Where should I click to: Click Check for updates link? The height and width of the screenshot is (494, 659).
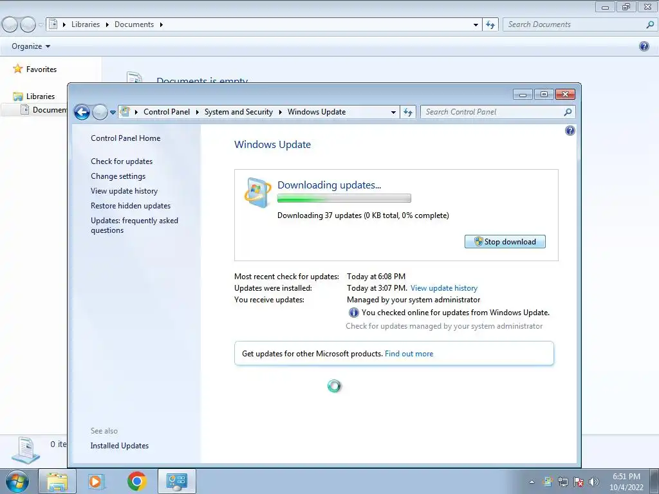click(x=122, y=161)
